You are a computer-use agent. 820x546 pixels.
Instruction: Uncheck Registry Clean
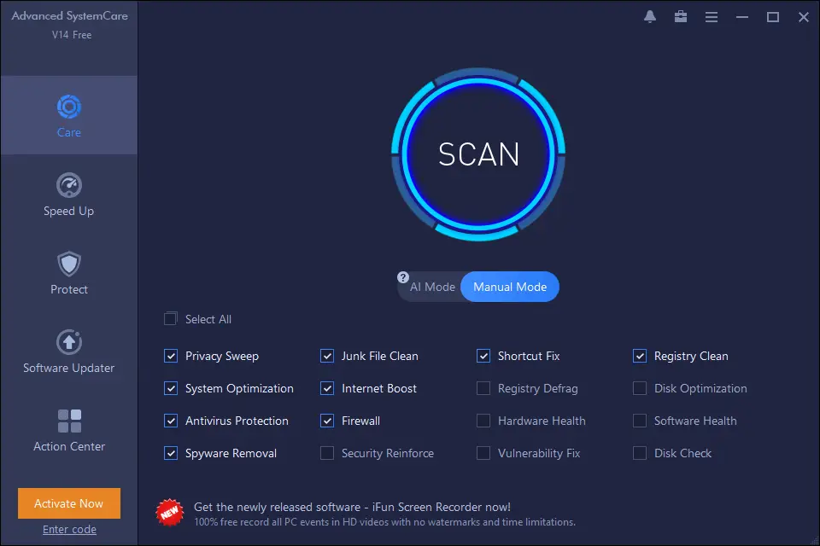640,356
